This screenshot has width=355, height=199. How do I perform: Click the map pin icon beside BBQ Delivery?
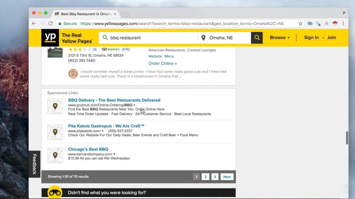click(x=55, y=106)
